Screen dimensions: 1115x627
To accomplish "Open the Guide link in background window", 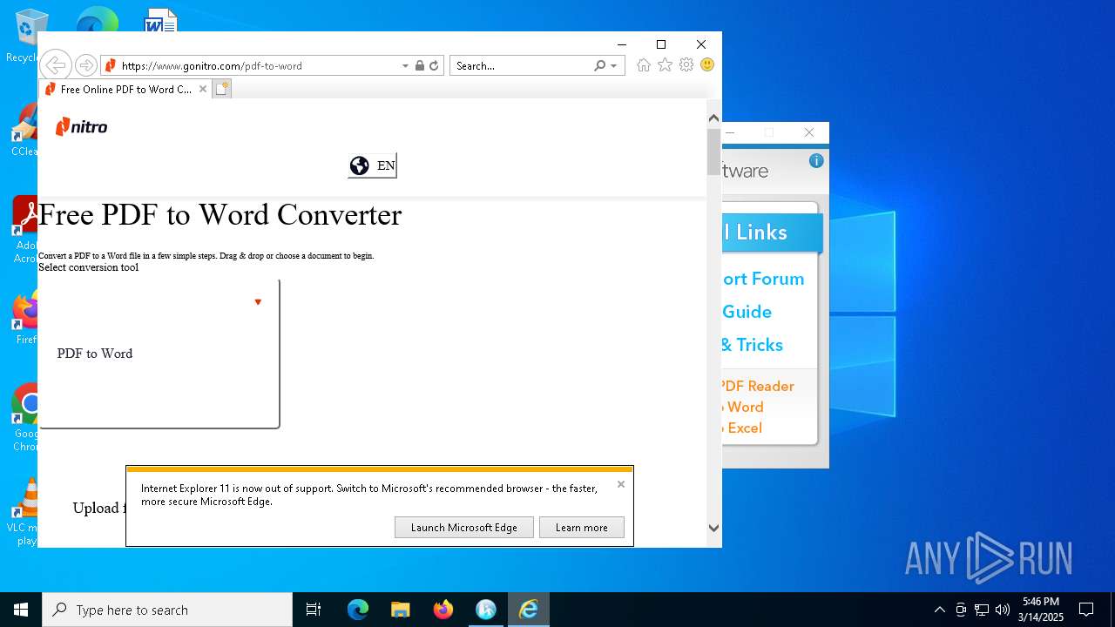I will click(747, 312).
